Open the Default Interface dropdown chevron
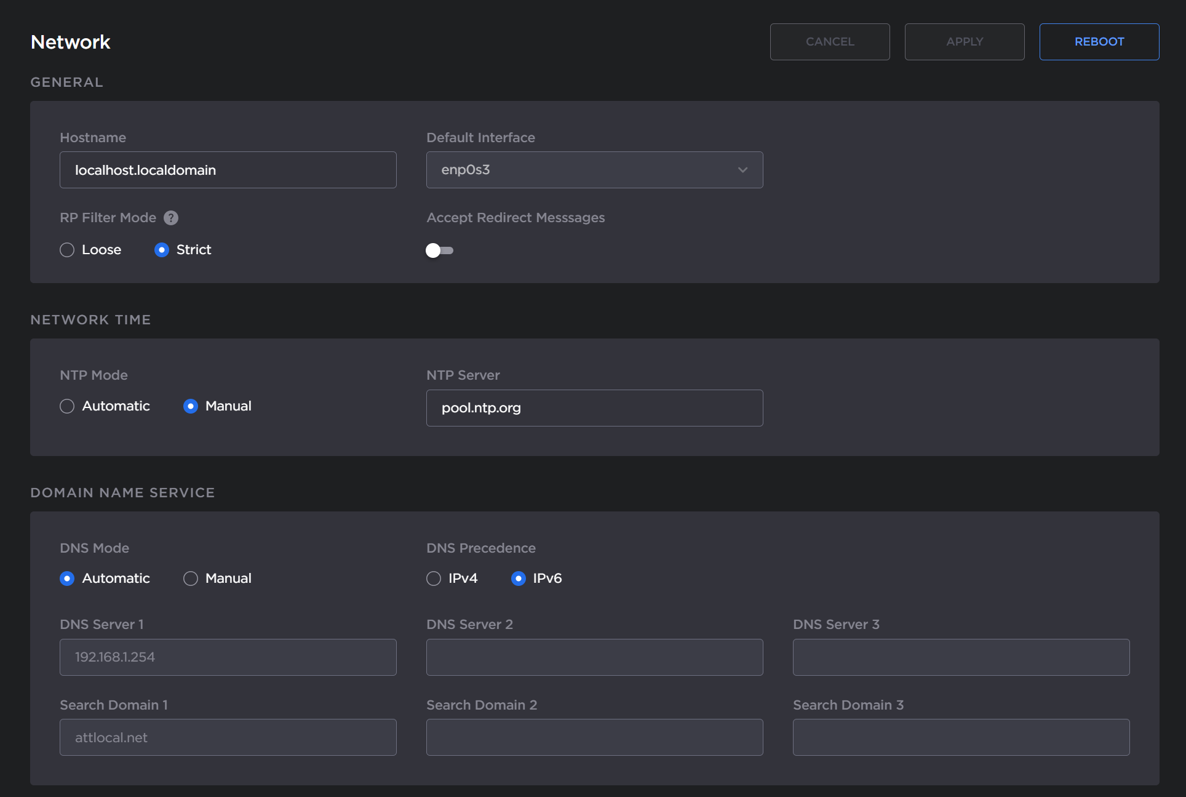This screenshot has height=797, width=1186. pyautogui.click(x=742, y=170)
